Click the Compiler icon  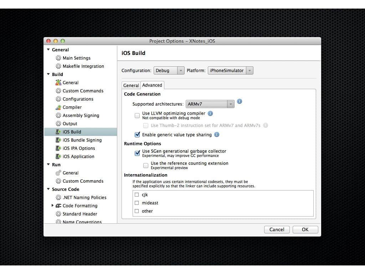point(58,107)
